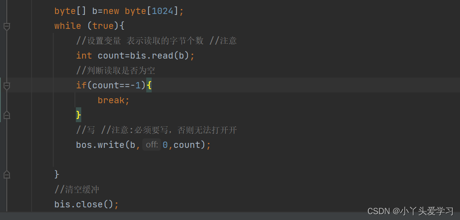Click fold end marker of while block

pyautogui.click(x=7, y=174)
